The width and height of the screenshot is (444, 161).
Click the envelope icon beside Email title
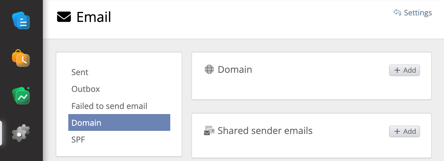(x=64, y=17)
